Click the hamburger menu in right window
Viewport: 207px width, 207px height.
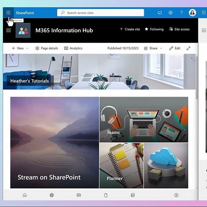204,30
